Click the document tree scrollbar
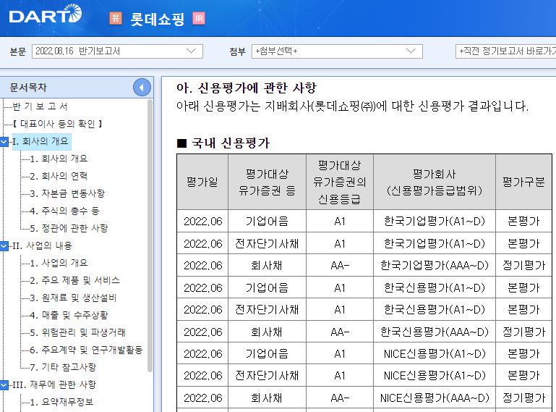The image size is (556, 412). pos(150,236)
